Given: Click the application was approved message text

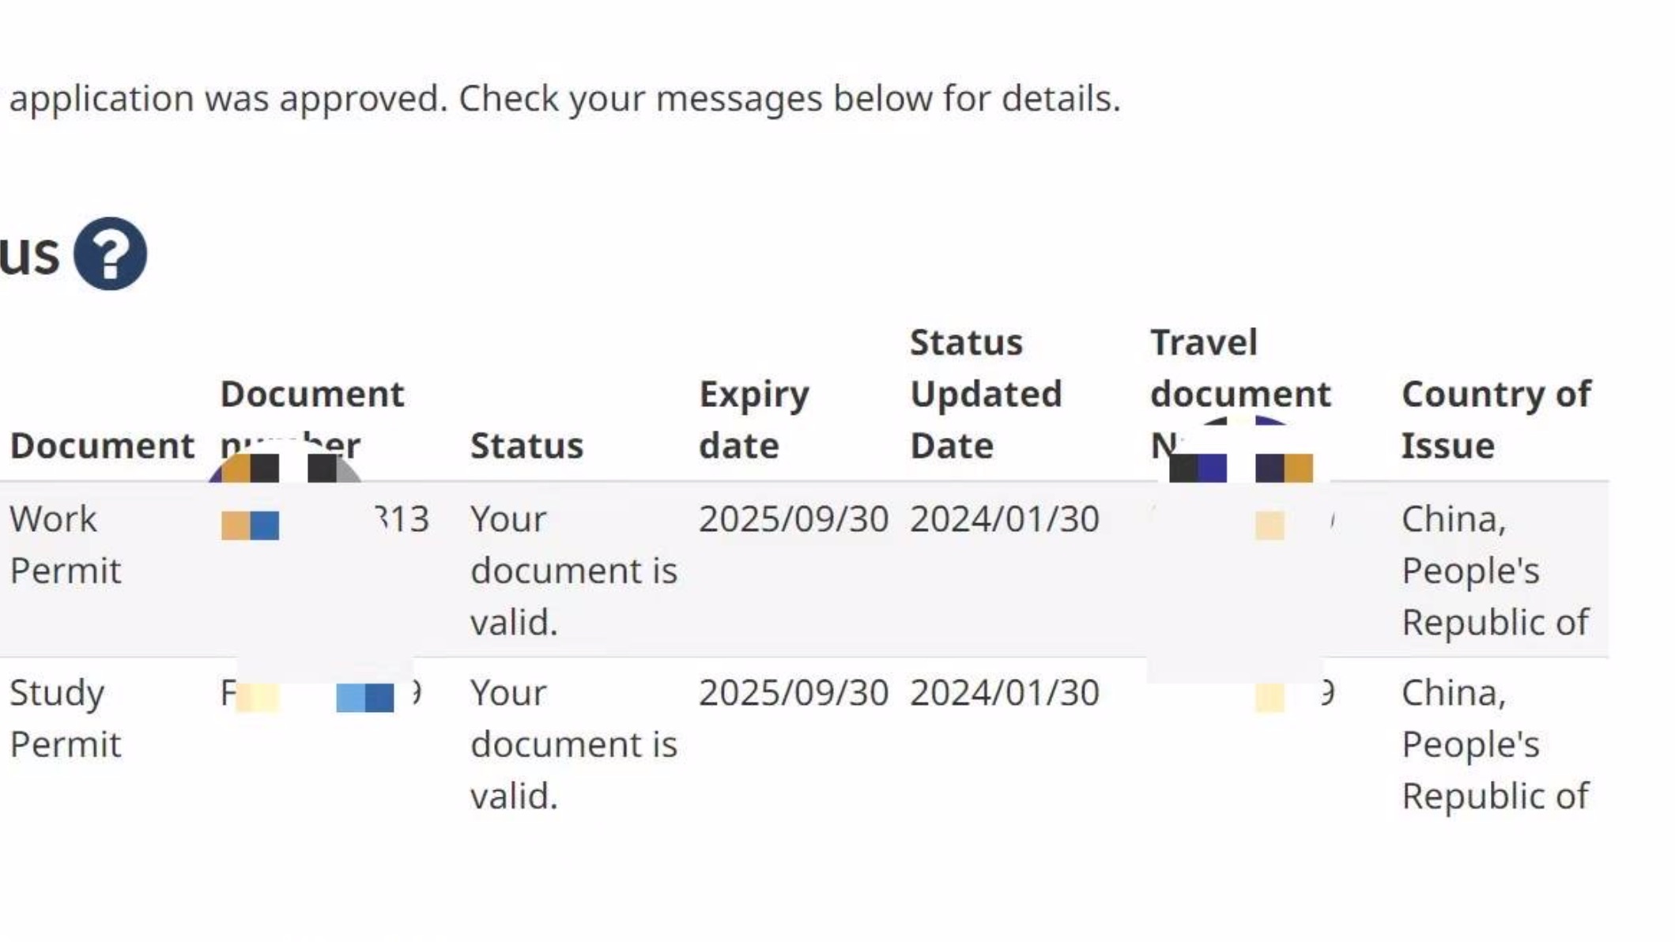Looking at the screenshot, I should click(x=564, y=99).
